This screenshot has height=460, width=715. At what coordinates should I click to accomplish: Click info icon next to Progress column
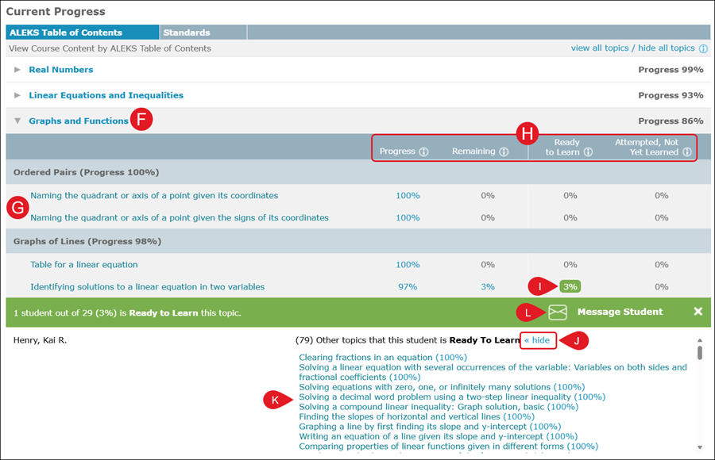click(x=424, y=152)
